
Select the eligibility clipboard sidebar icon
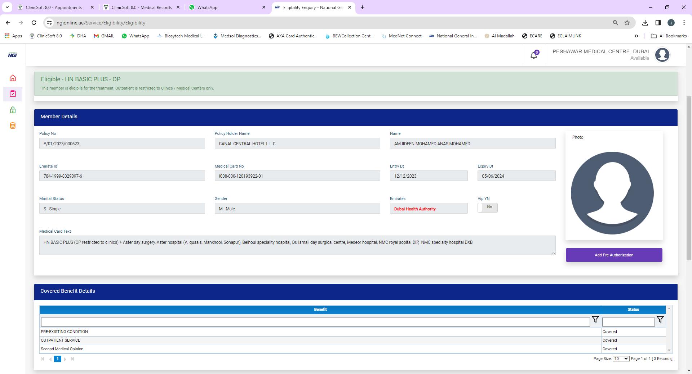[x=13, y=94]
